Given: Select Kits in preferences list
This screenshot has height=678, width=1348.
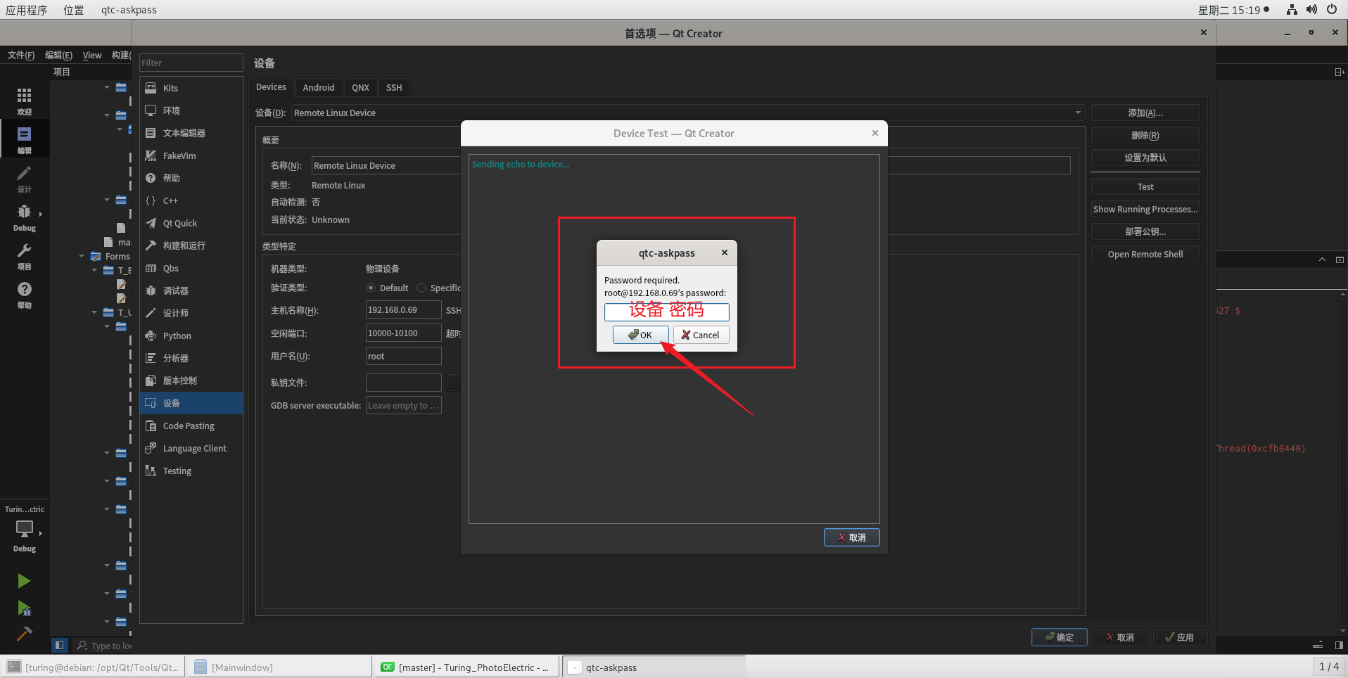Looking at the screenshot, I should coord(191,88).
